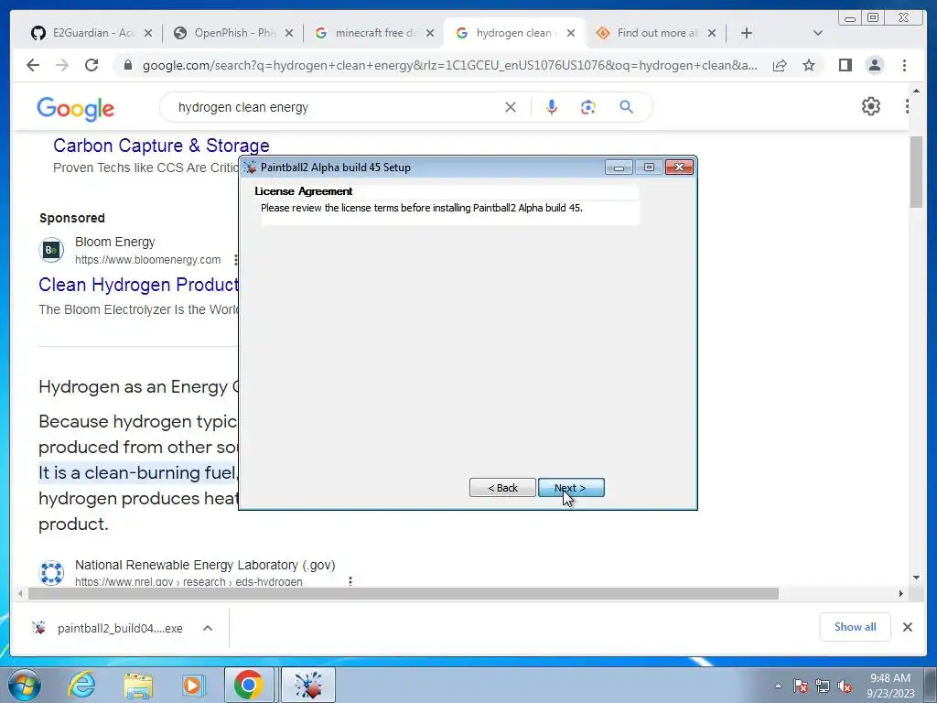Bookmark this page with star
Viewport: 937px width, 703px height.
809,65
